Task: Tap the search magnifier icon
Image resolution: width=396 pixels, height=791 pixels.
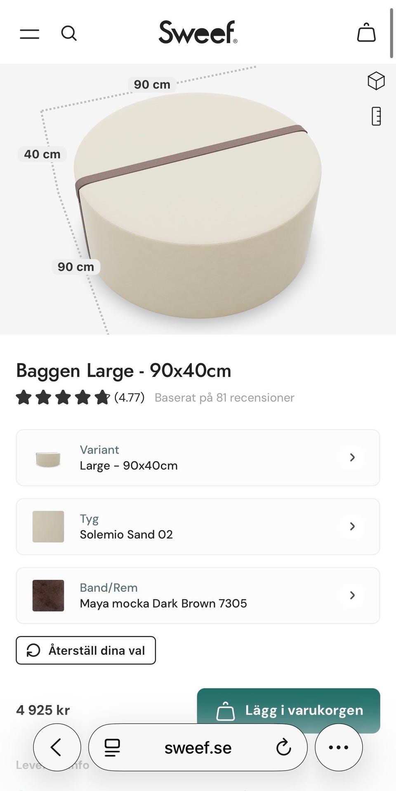Action: point(69,33)
